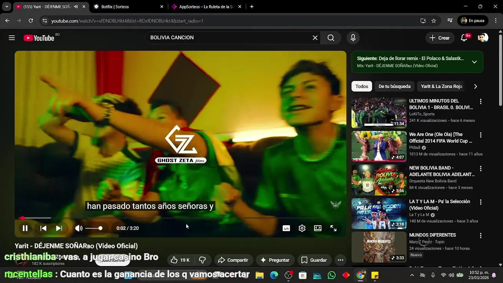Click the Crear button
The width and height of the screenshot is (503, 283).
click(439, 38)
